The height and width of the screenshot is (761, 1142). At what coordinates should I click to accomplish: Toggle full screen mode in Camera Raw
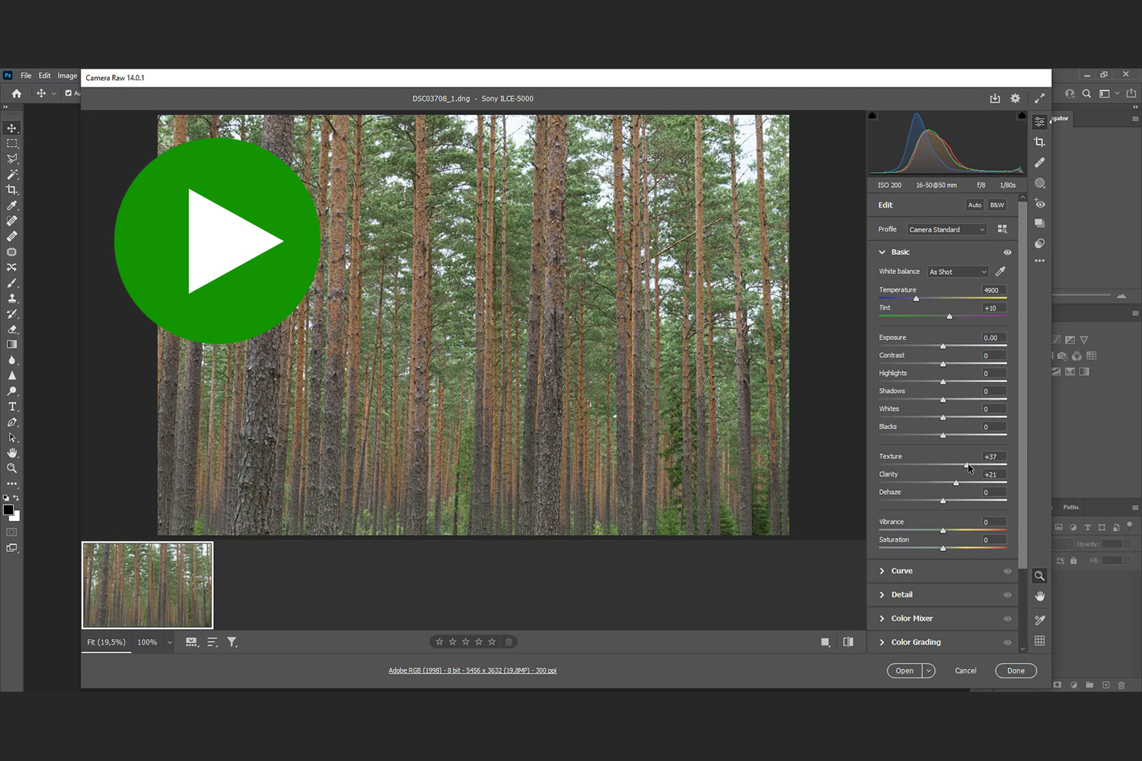[1039, 98]
